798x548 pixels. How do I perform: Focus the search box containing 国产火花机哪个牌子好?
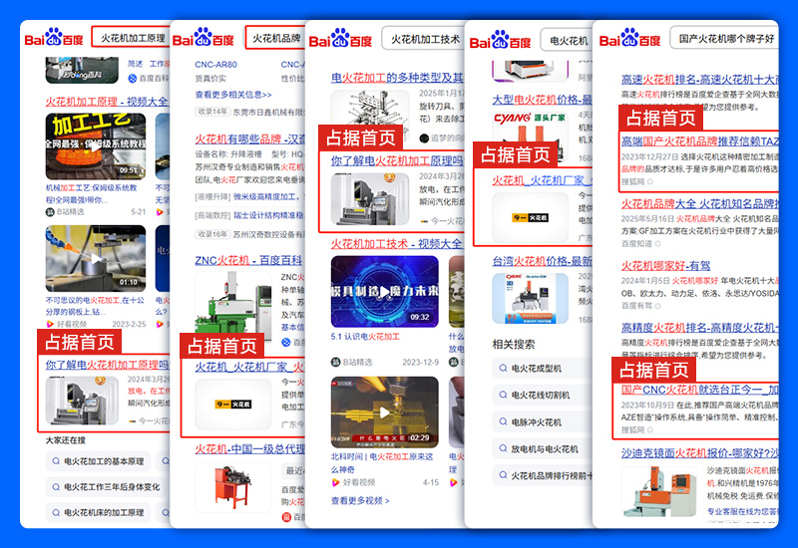(725, 38)
